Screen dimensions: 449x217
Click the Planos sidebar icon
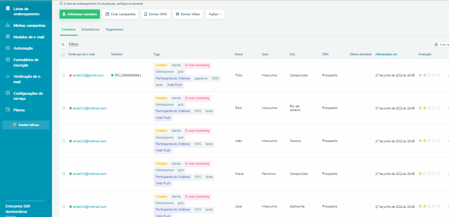point(7,110)
